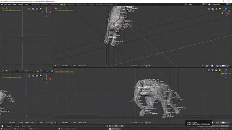Open the Blender logo application menu
The height and width of the screenshot is (130, 232).
click(2, 4)
